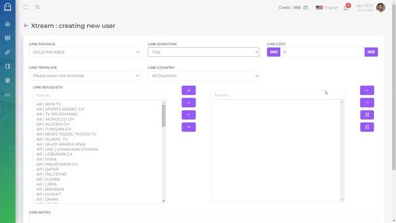Select AR | NEWS TV|DOC TV|KIDS TV bouquet

coord(66,134)
